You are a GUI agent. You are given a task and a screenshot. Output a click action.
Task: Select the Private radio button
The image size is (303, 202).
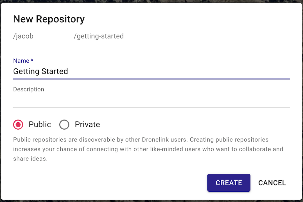64,125
